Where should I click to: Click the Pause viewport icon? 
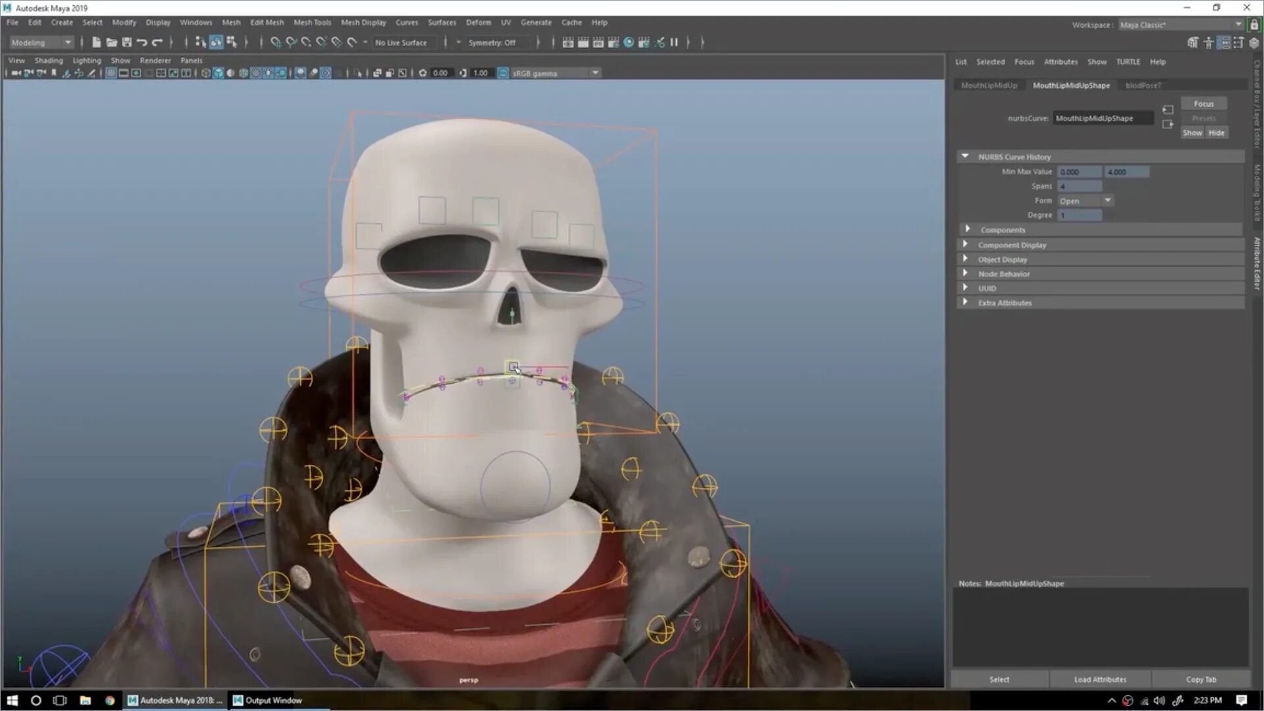coord(674,42)
